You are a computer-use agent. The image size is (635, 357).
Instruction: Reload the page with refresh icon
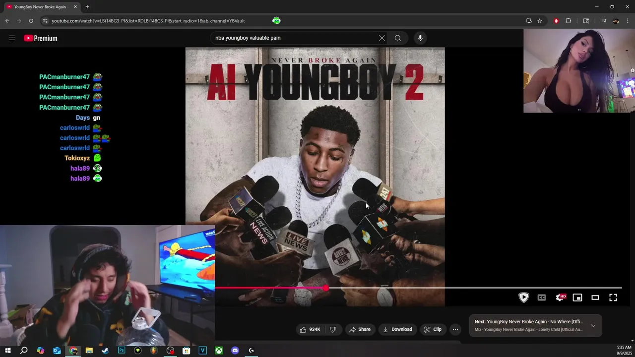tap(31, 21)
